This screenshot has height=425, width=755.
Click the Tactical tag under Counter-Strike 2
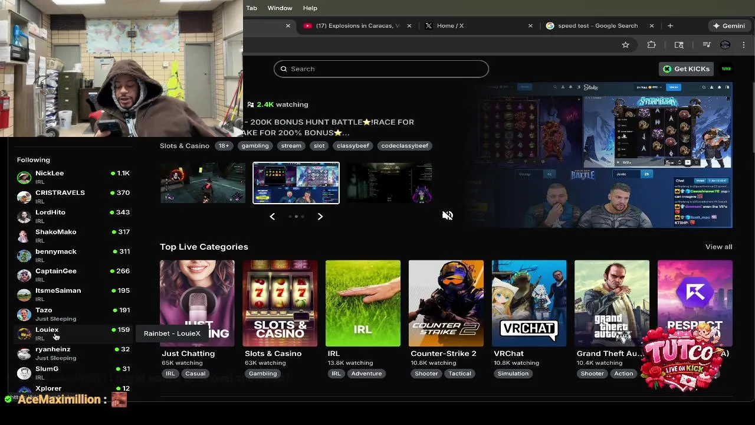point(459,374)
